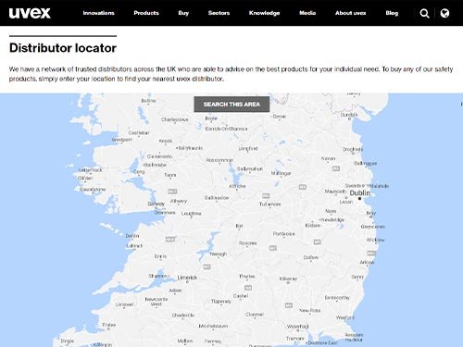Click the Clonmel label on the map

pos(255,315)
